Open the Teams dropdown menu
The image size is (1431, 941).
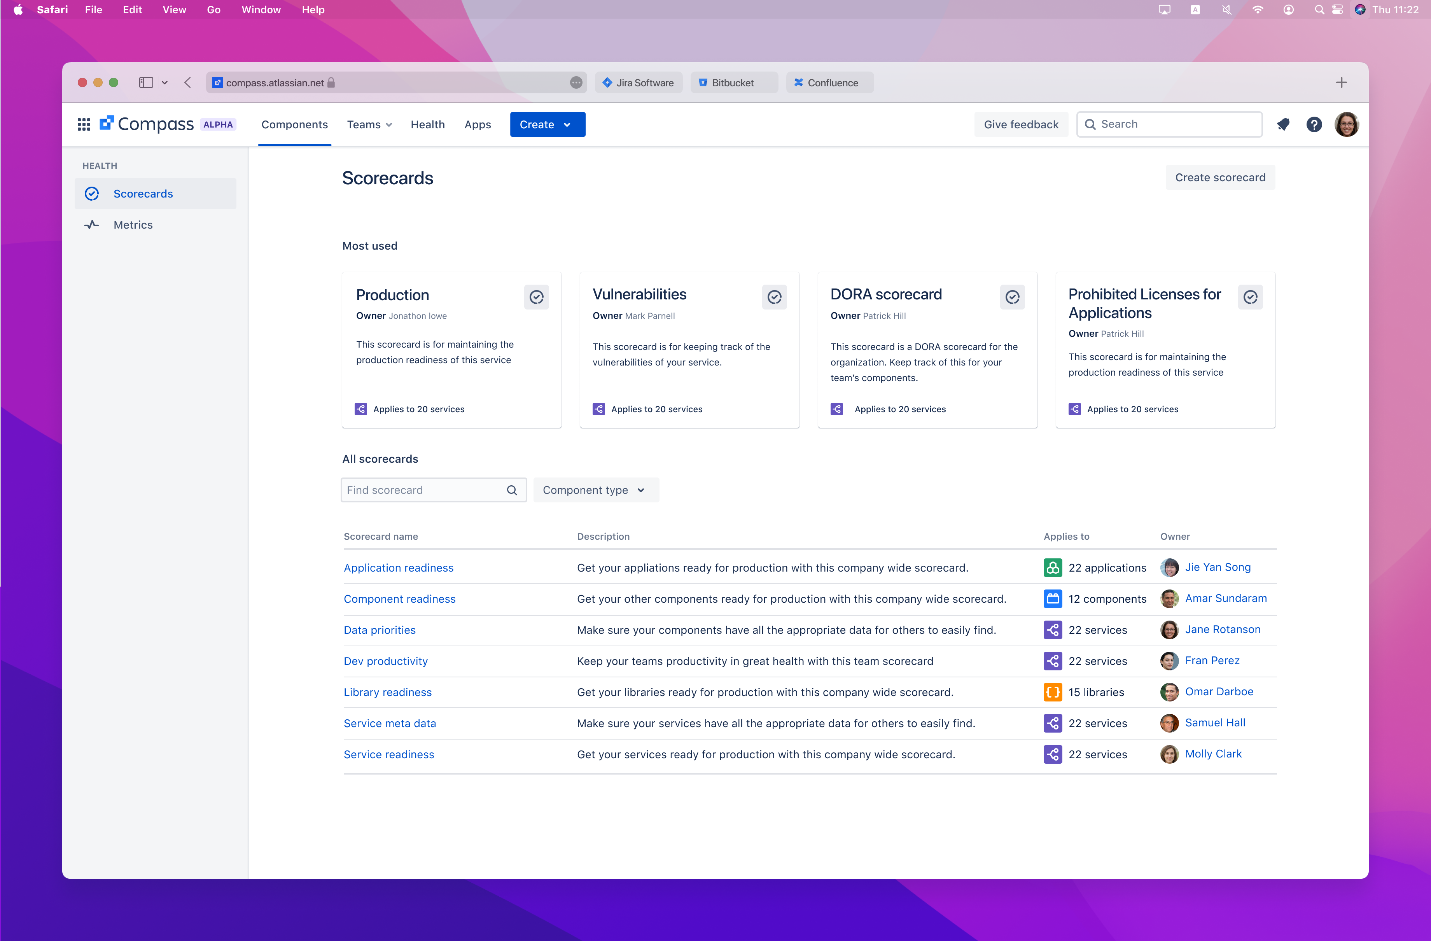[369, 124]
